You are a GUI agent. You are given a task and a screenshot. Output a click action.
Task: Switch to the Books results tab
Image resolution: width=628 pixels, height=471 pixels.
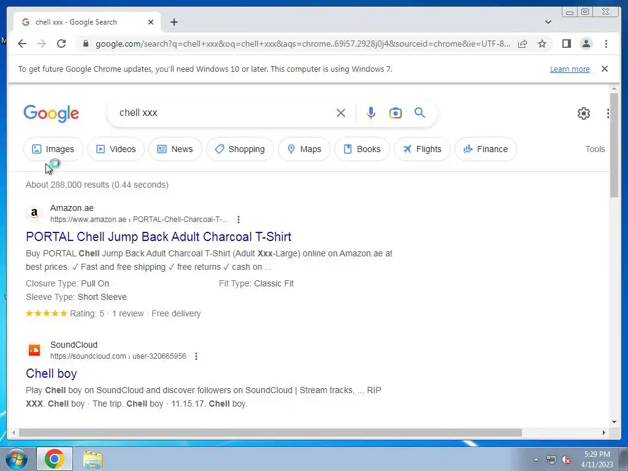pos(362,149)
